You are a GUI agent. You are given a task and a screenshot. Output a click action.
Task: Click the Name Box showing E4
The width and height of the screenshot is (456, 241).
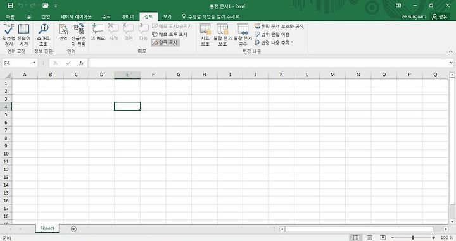click(x=18, y=63)
